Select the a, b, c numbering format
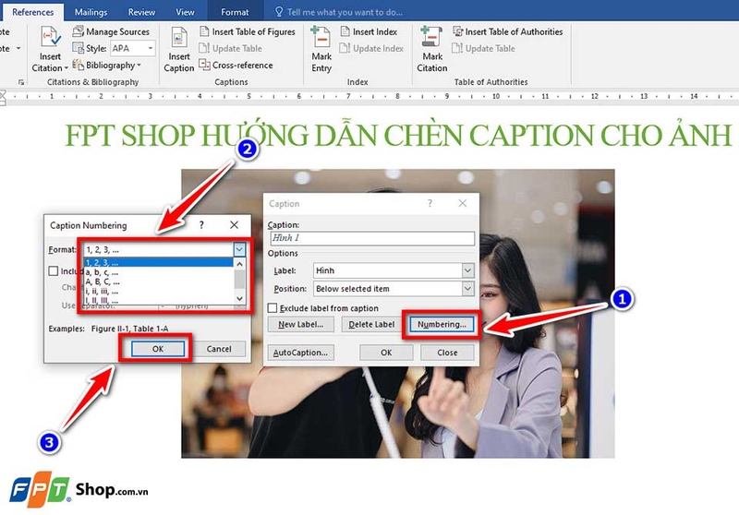This screenshot has height=515, width=739. pyautogui.click(x=158, y=272)
